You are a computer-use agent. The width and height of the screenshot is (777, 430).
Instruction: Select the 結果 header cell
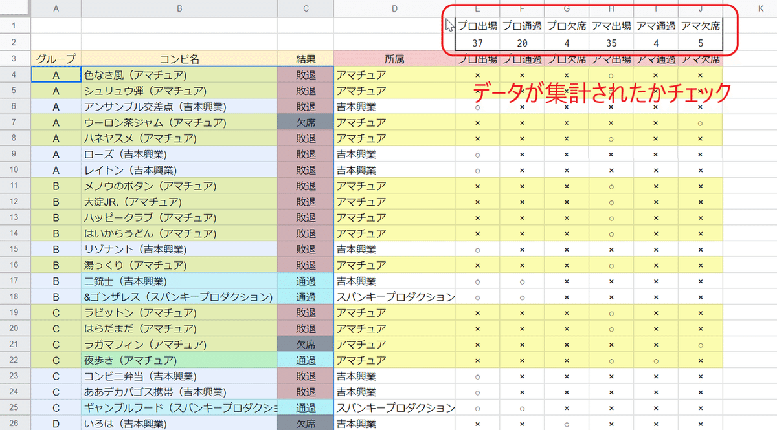coord(305,58)
